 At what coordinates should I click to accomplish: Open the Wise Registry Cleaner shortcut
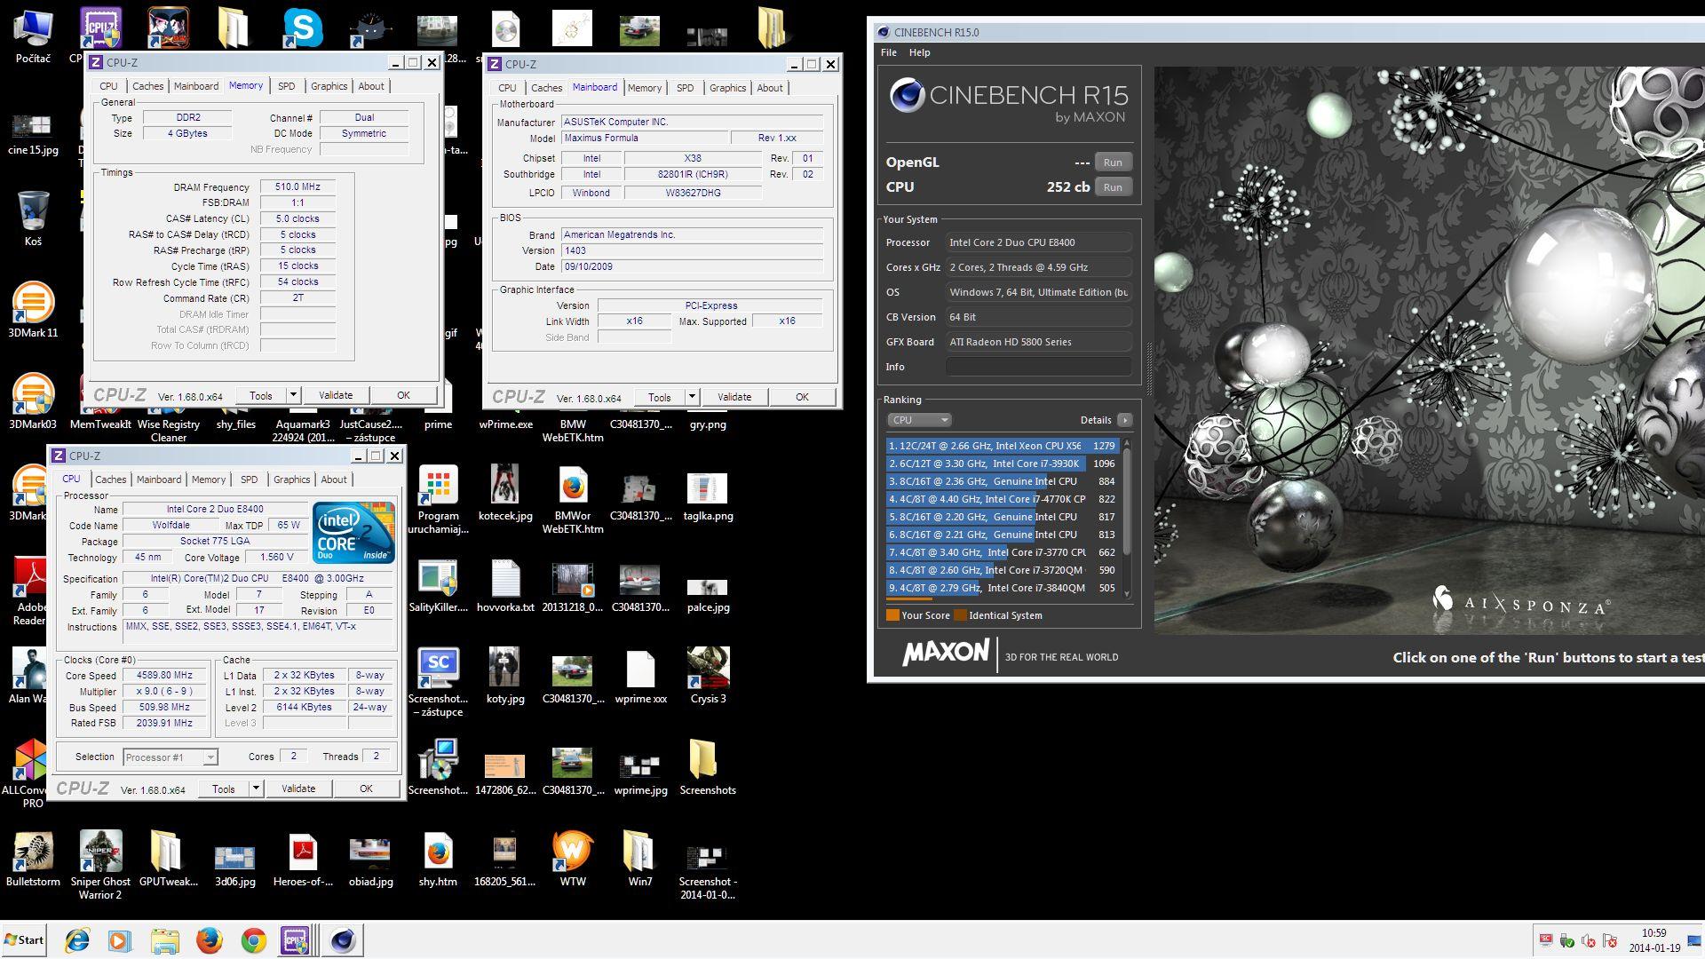168,431
